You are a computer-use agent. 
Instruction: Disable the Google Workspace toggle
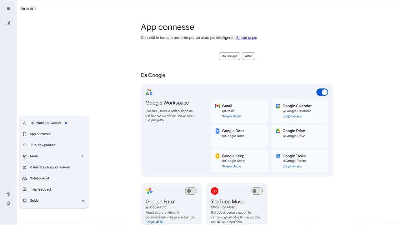pyautogui.click(x=322, y=92)
